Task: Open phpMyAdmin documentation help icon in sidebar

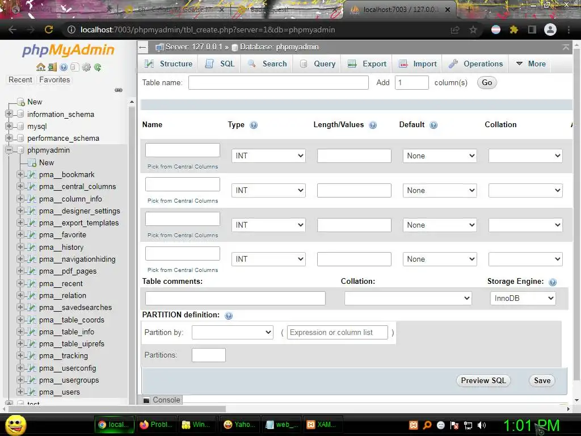Action: click(x=64, y=67)
